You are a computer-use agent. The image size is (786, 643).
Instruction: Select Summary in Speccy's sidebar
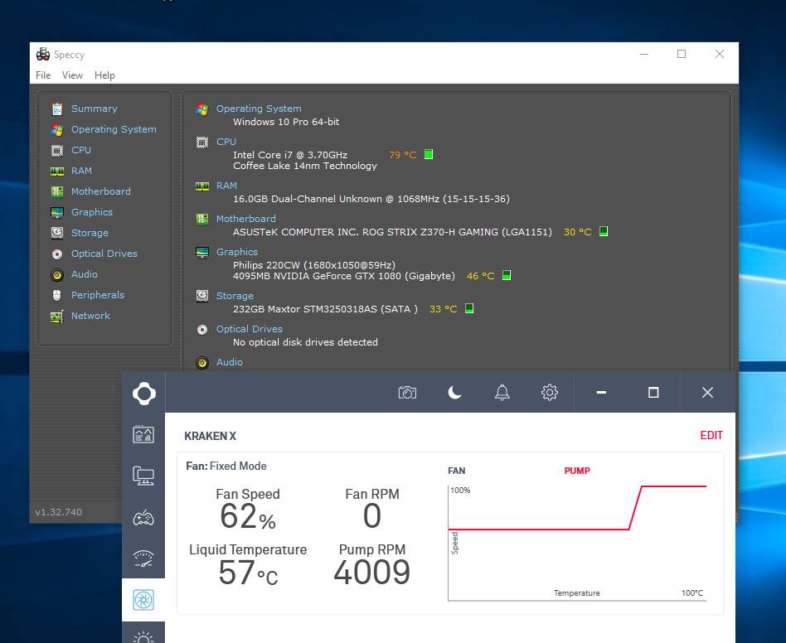point(95,109)
